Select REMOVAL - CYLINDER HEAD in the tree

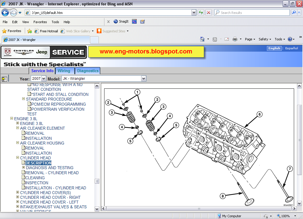pos(52,173)
